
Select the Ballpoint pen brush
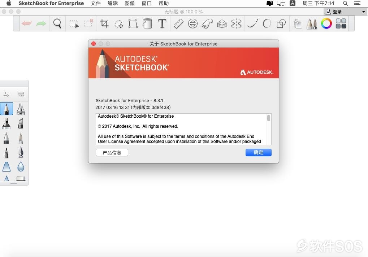tap(7, 138)
